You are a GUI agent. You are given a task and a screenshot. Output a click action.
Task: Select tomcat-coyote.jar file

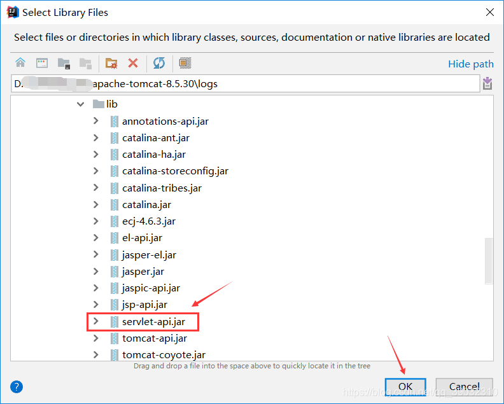(158, 355)
